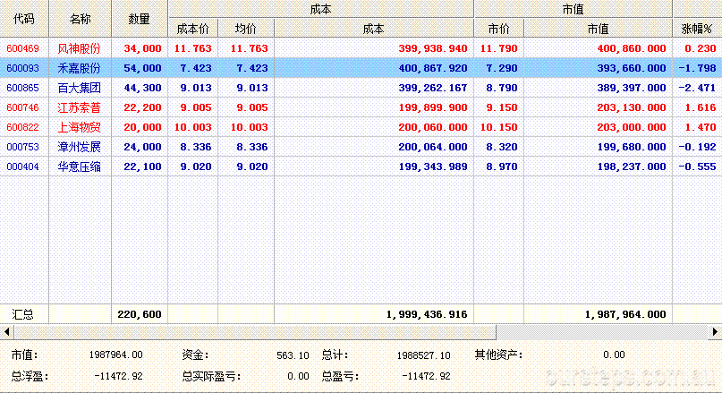Click market price 9.150

point(501,107)
